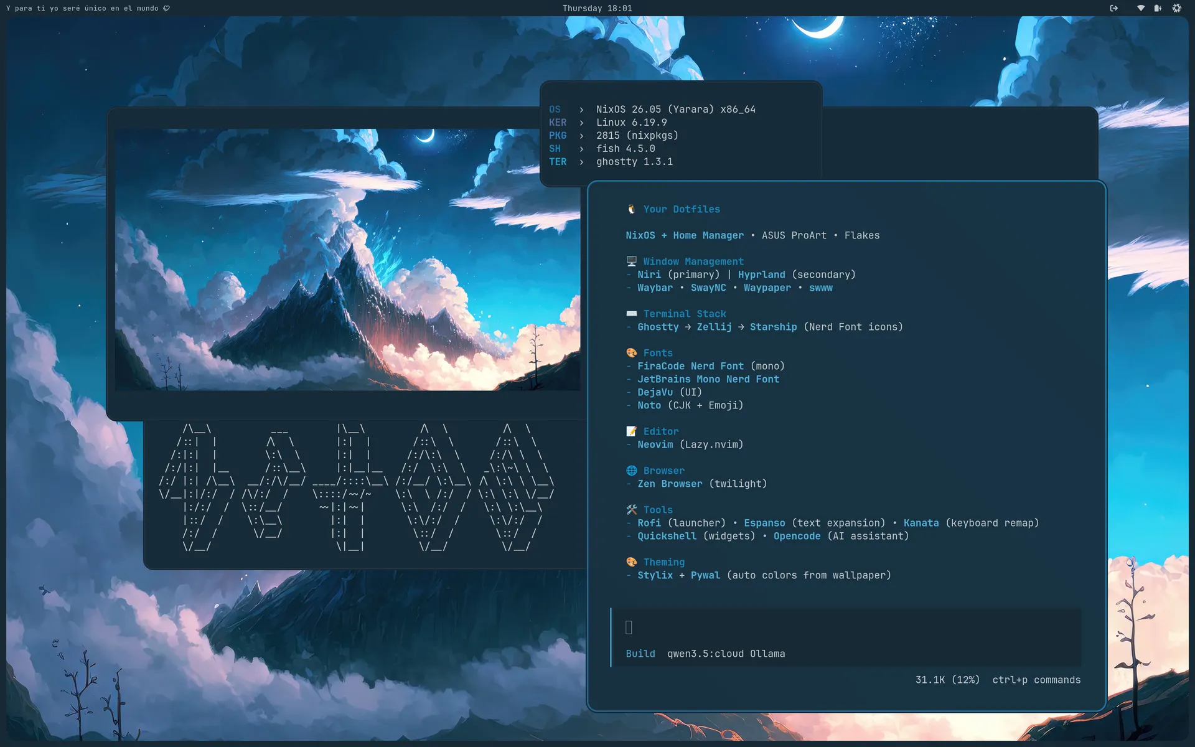
Task: Click 'Stylix' under Theming
Action: [x=655, y=575]
